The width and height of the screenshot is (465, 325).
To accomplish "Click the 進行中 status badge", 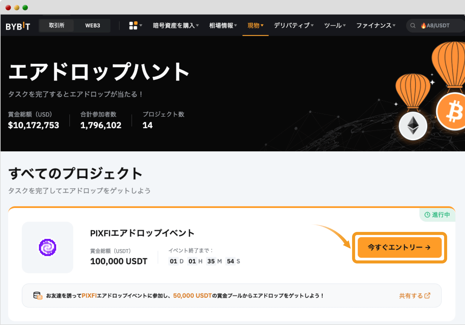I will (437, 215).
